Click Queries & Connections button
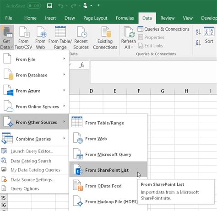This screenshot has height=211, width=217. click(163, 29)
